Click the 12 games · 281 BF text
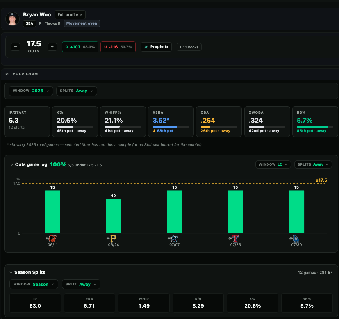Viewport: 339px width, 319px height. (x=315, y=273)
